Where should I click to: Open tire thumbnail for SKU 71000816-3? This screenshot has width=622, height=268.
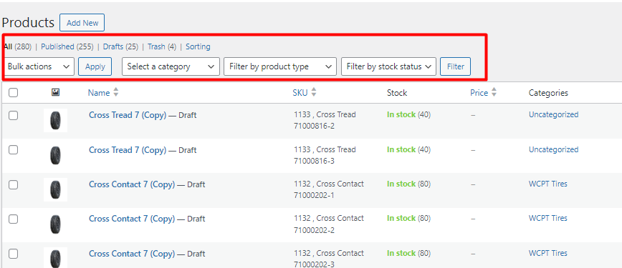point(56,155)
